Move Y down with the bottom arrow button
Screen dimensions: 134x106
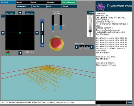click(x=20, y=53)
